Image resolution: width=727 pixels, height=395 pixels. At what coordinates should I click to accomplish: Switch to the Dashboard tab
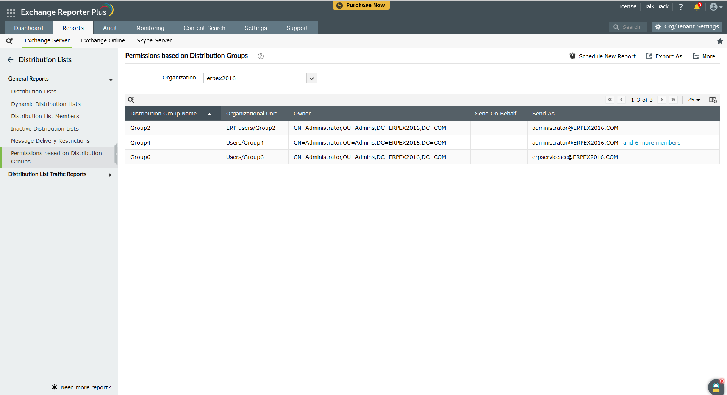click(x=28, y=28)
